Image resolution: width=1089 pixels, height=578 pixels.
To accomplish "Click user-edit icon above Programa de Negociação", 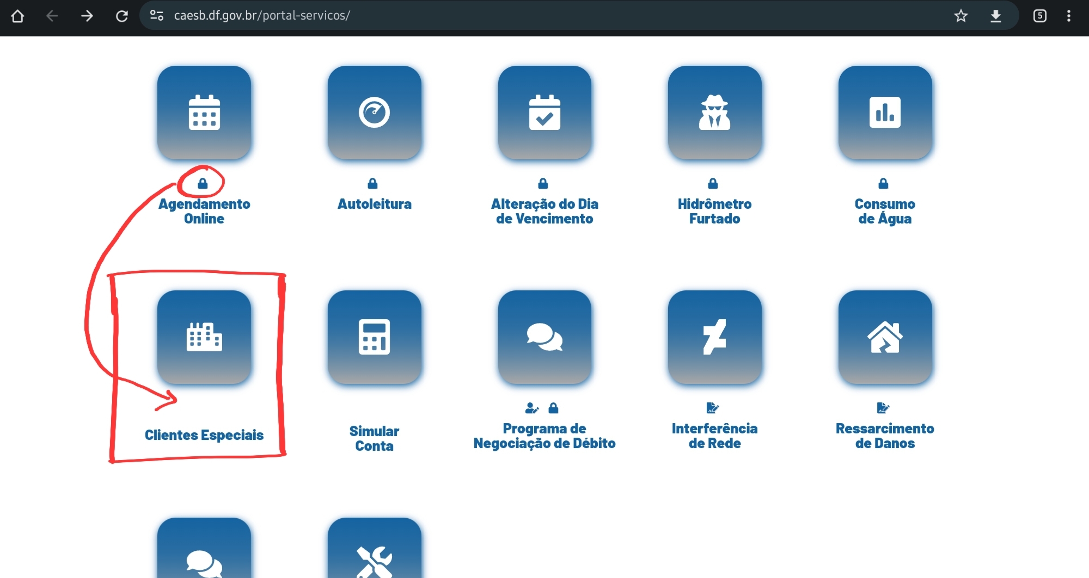I will click(532, 408).
